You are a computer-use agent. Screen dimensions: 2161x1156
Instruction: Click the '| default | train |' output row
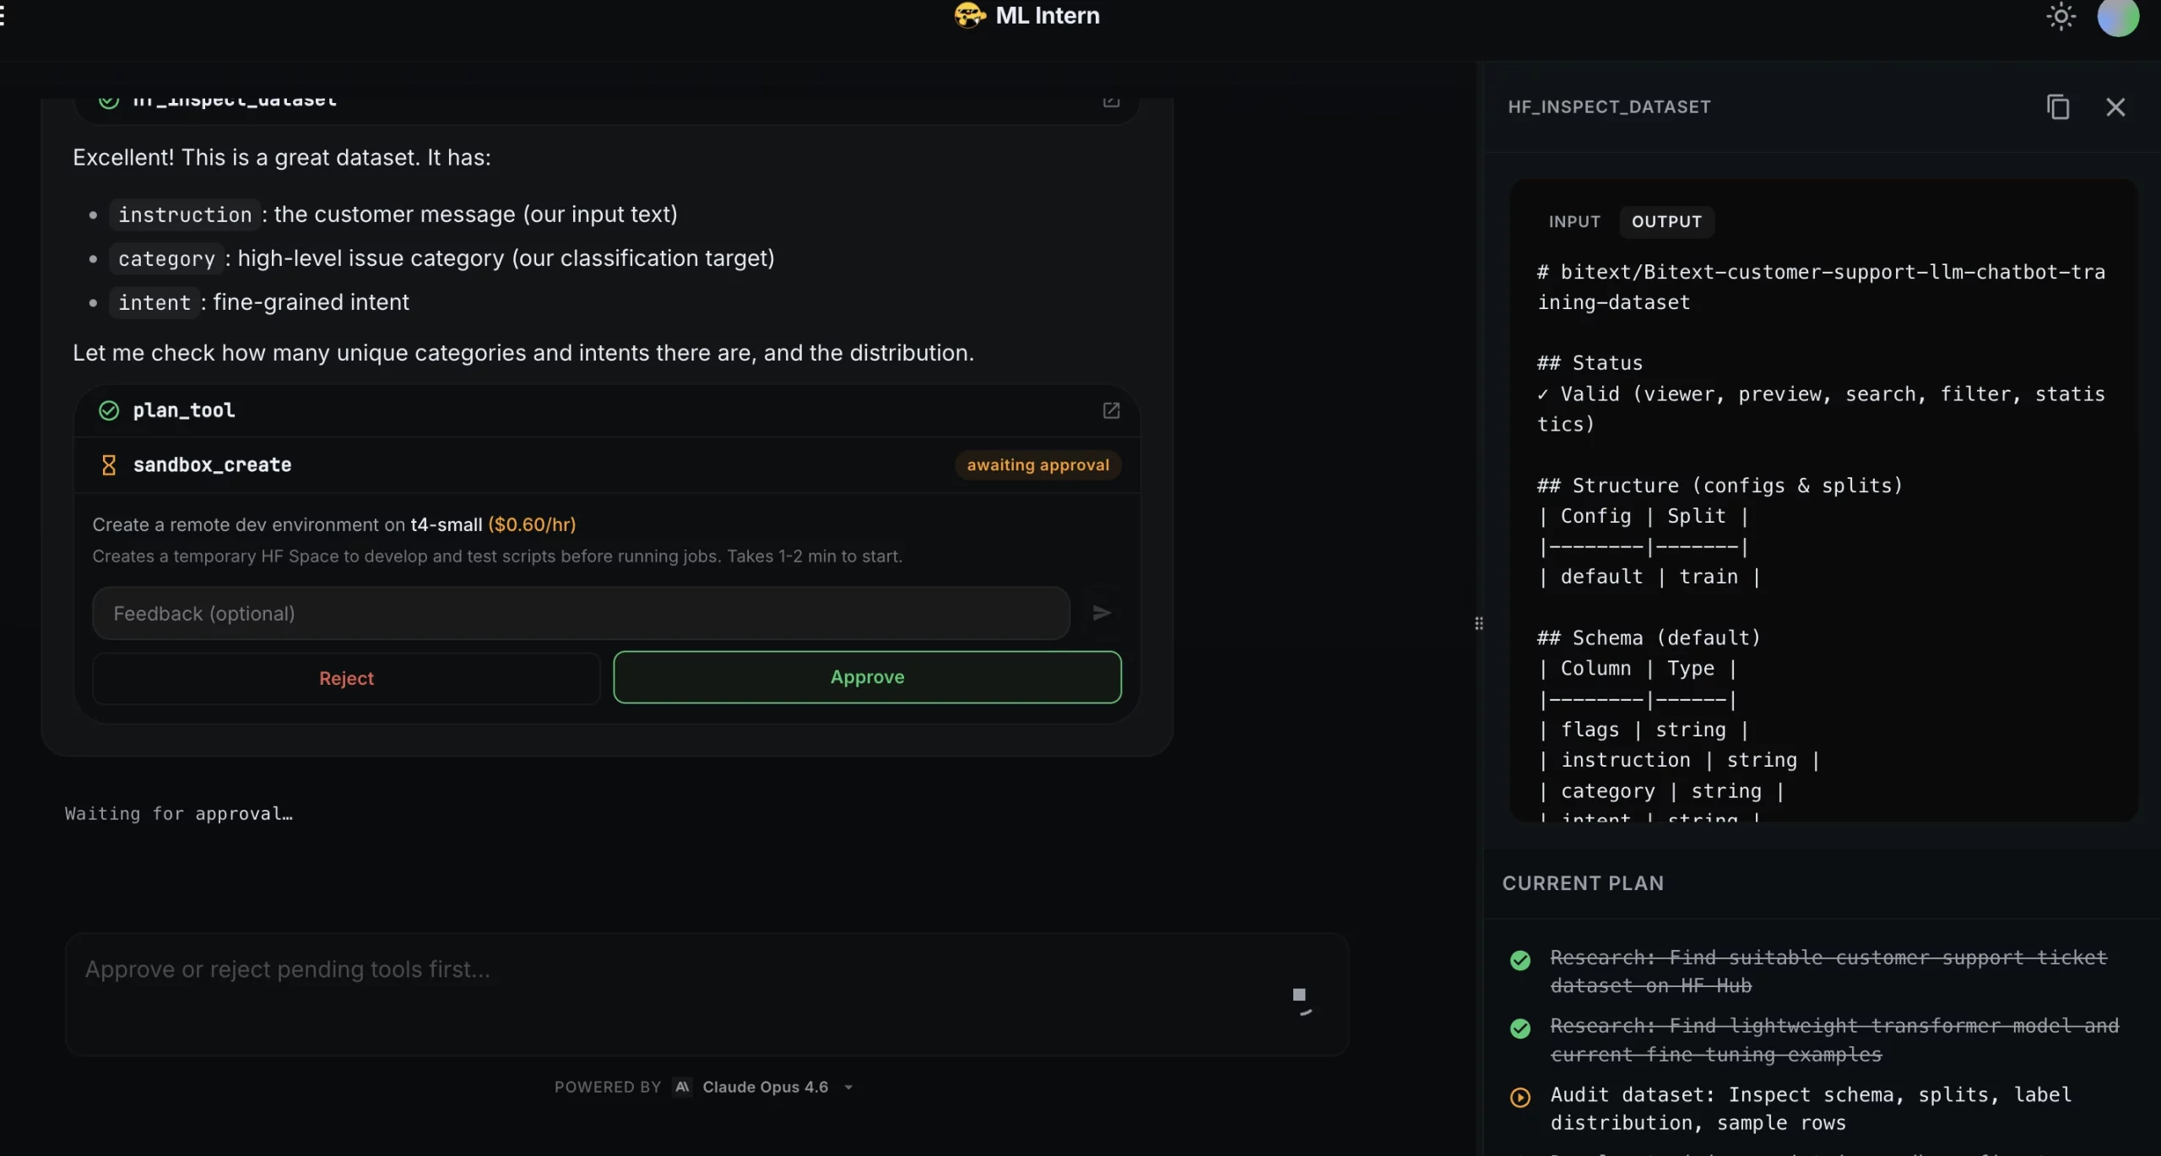(x=1649, y=577)
